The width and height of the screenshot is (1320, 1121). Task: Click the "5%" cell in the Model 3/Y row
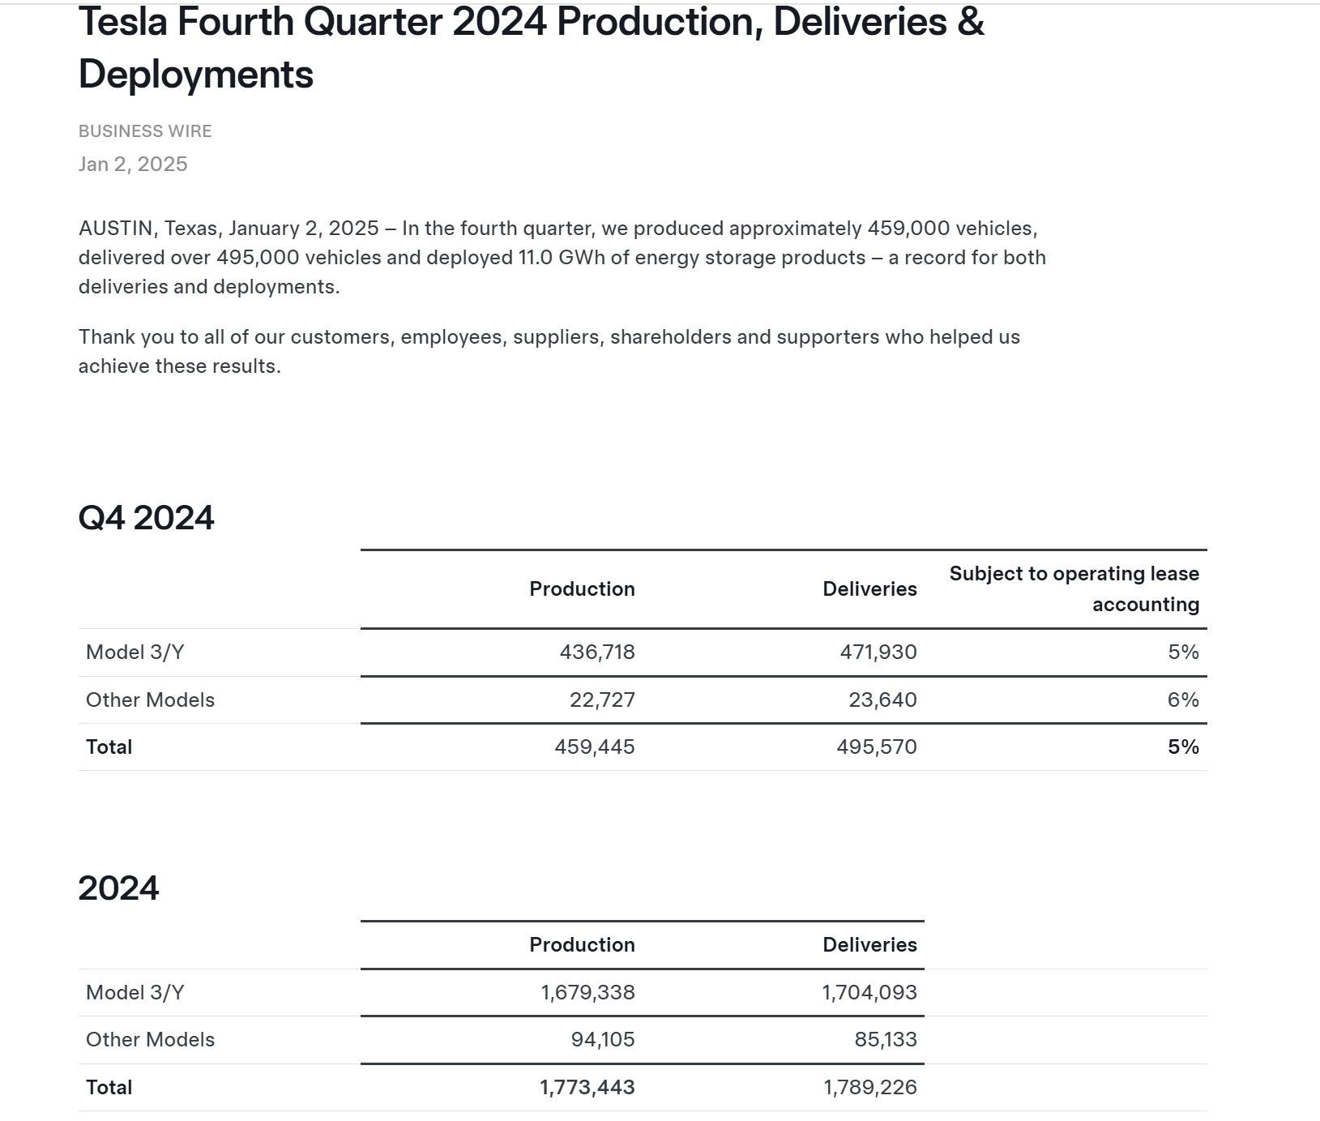pyautogui.click(x=1183, y=652)
